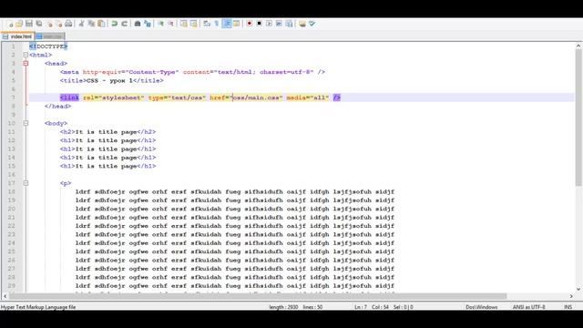Image resolution: width=583 pixels, height=328 pixels.
Task: Collapse the head fold marker on line 3
Action: 26,63
